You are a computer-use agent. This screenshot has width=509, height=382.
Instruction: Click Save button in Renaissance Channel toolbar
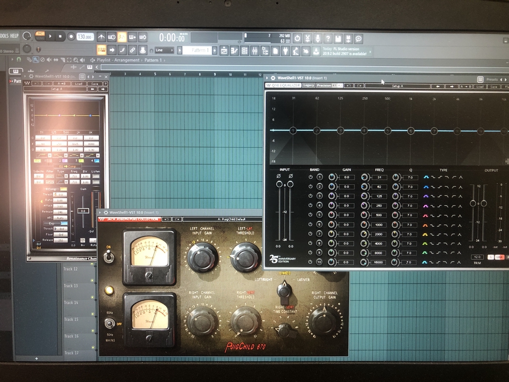coord(94,84)
